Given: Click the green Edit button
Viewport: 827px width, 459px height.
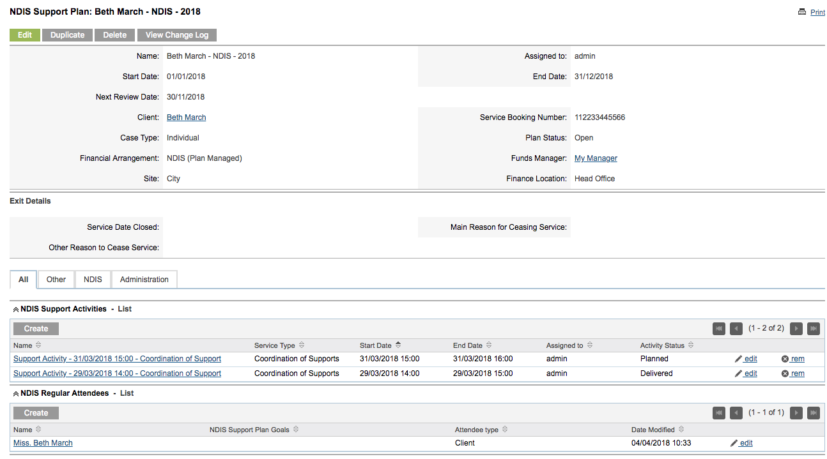Looking at the screenshot, I should (25, 35).
